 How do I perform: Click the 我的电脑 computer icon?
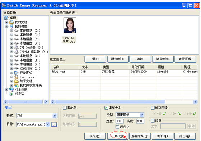click(x=12, y=26)
